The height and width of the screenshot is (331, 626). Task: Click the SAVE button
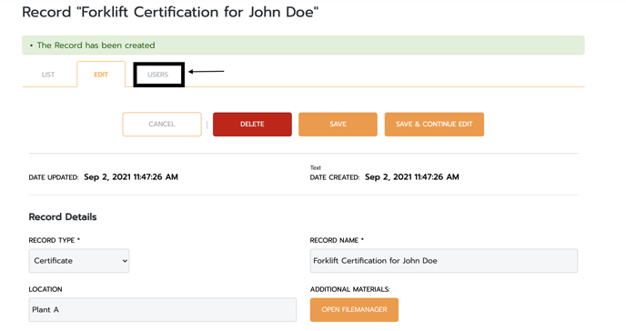click(338, 124)
